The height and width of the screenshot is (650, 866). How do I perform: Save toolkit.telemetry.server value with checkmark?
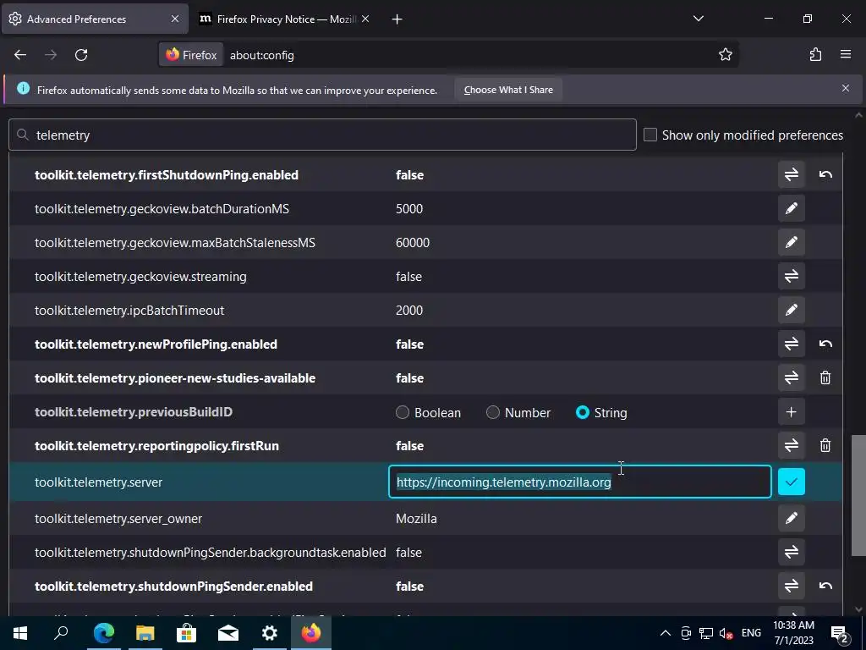tap(791, 482)
